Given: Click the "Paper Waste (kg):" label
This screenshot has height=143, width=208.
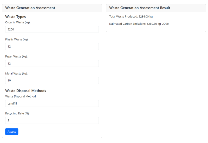Looking at the screenshot, I should [16, 56].
